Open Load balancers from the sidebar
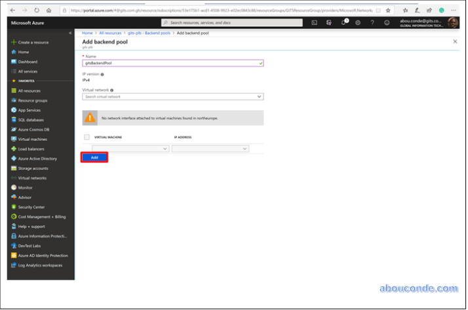This screenshot has width=468, height=310. (31, 149)
